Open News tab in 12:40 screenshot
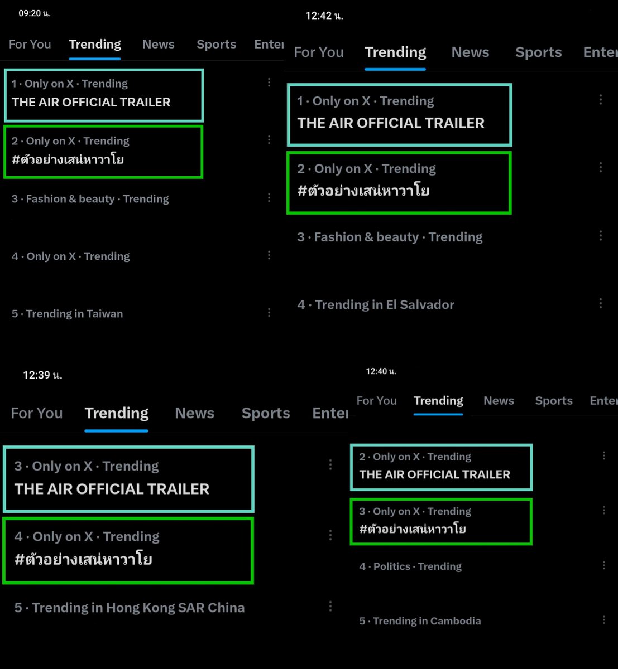The height and width of the screenshot is (669, 618). click(499, 401)
